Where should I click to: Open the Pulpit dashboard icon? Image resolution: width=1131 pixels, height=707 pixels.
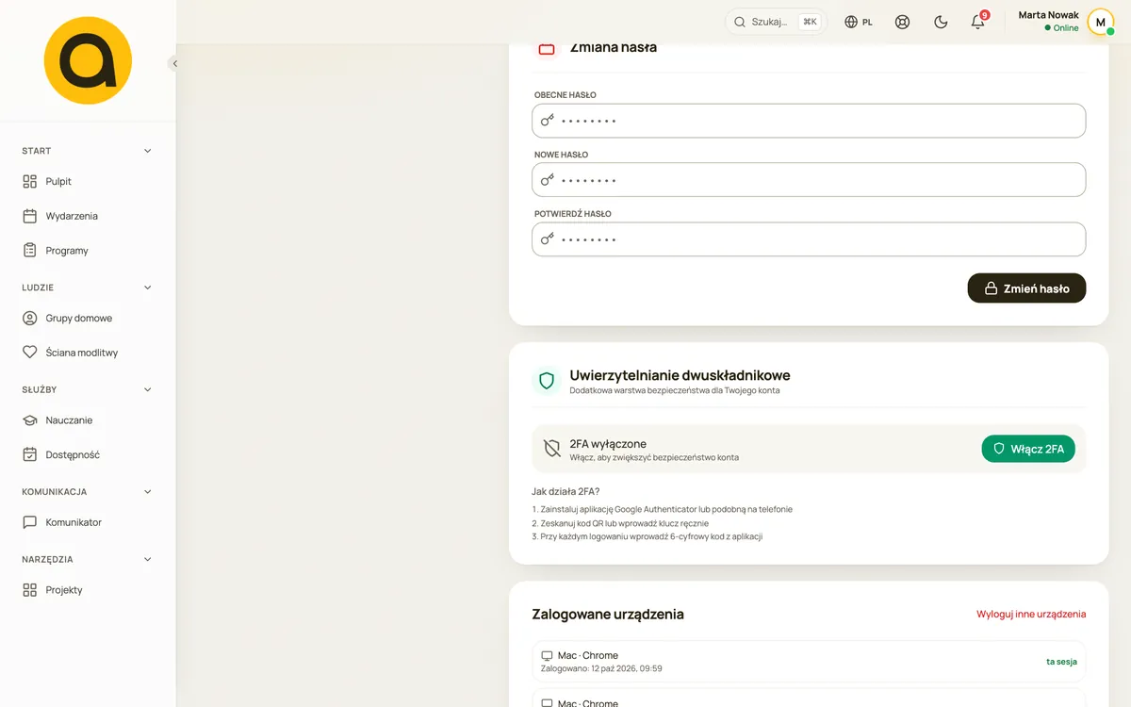(x=29, y=181)
